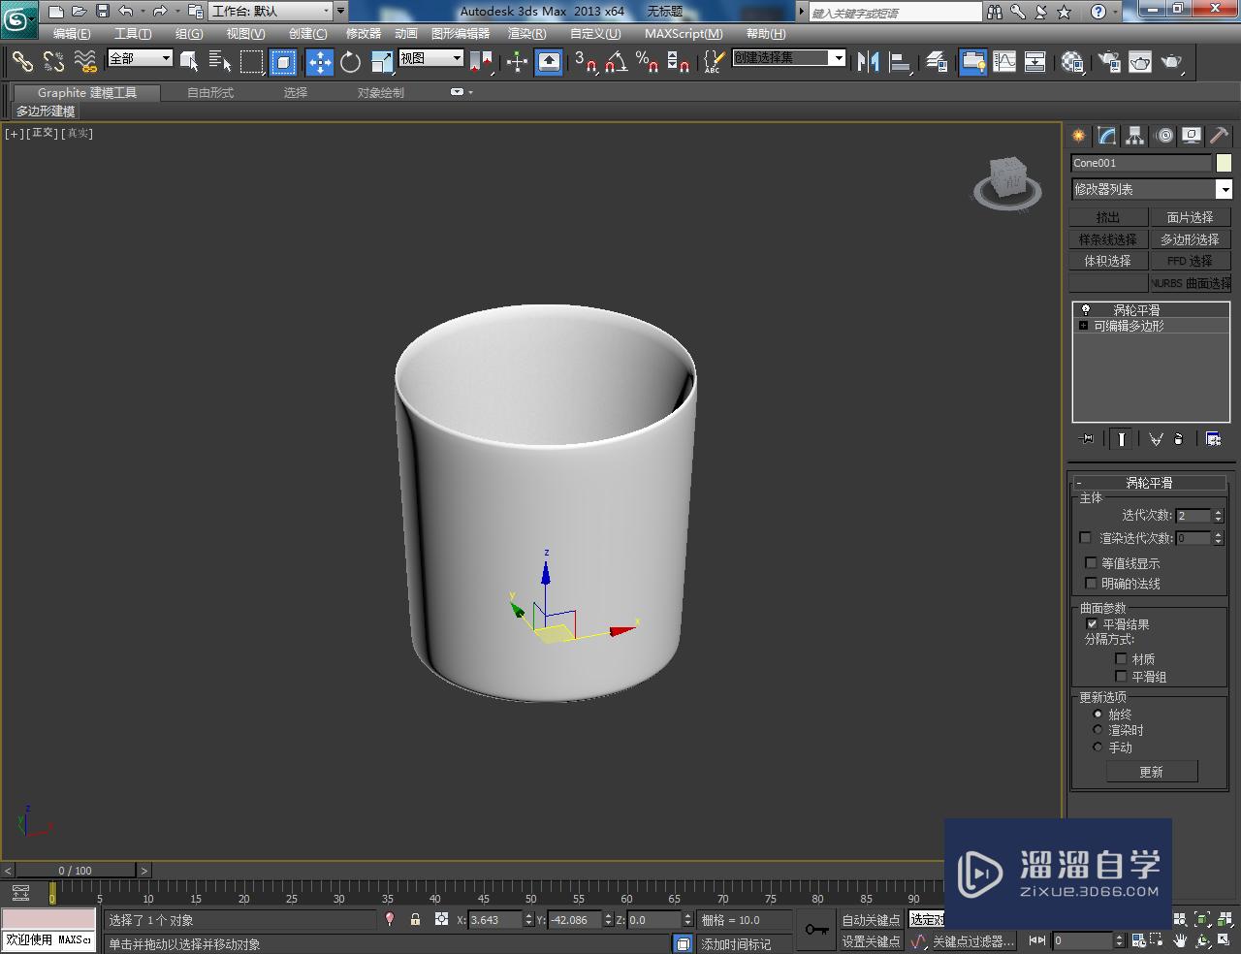Open the Material Editor

click(x=1072, y=62)
